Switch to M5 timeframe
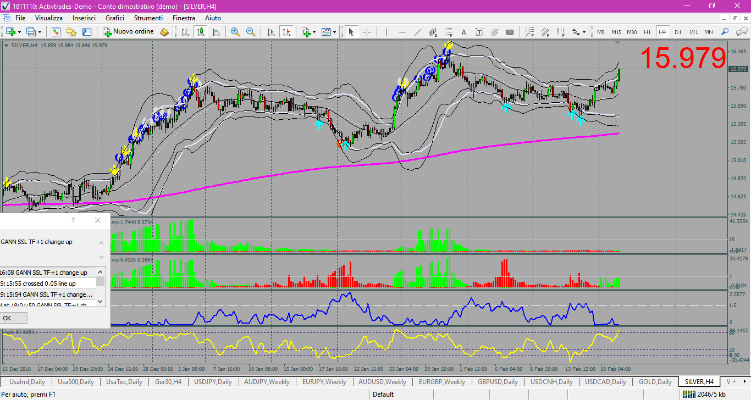 coord(600,32)
